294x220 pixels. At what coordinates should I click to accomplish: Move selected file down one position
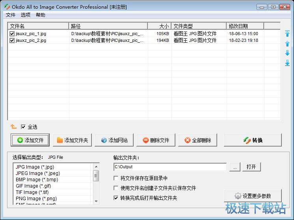coord(287,53)
